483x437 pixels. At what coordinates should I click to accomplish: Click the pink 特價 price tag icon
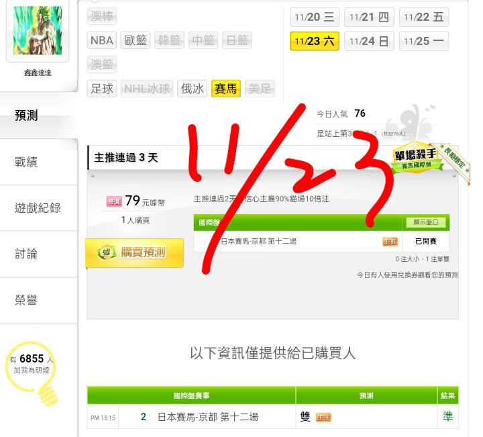[114, 201]
